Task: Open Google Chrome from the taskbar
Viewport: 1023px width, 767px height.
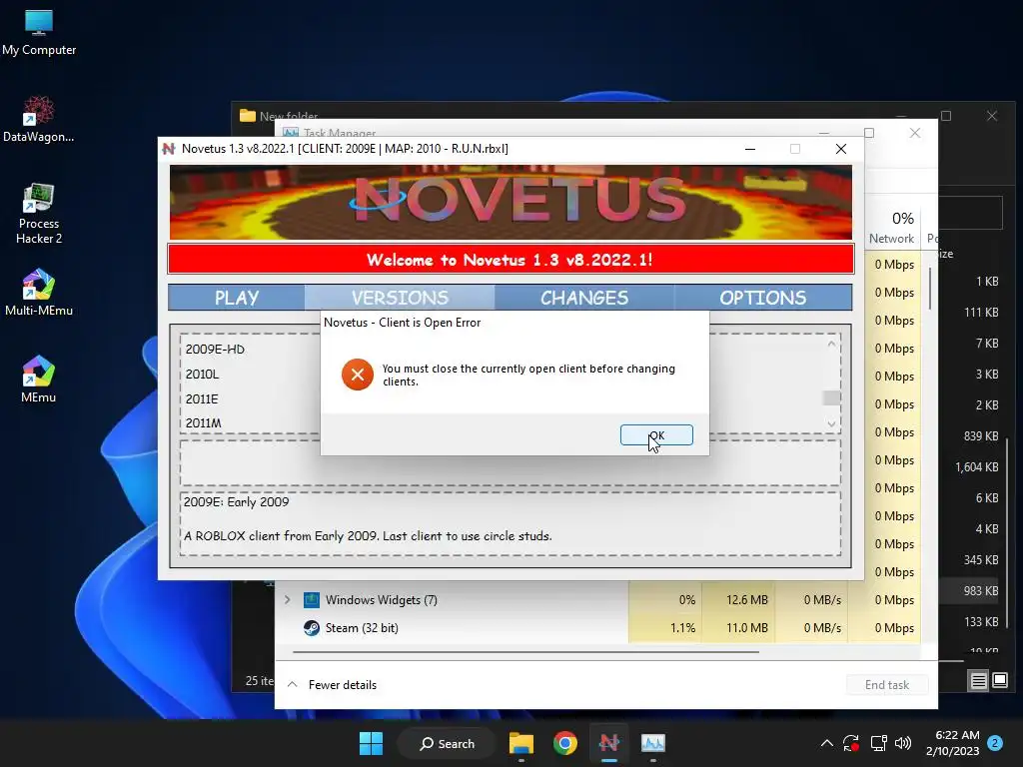Action: (565, 743)
